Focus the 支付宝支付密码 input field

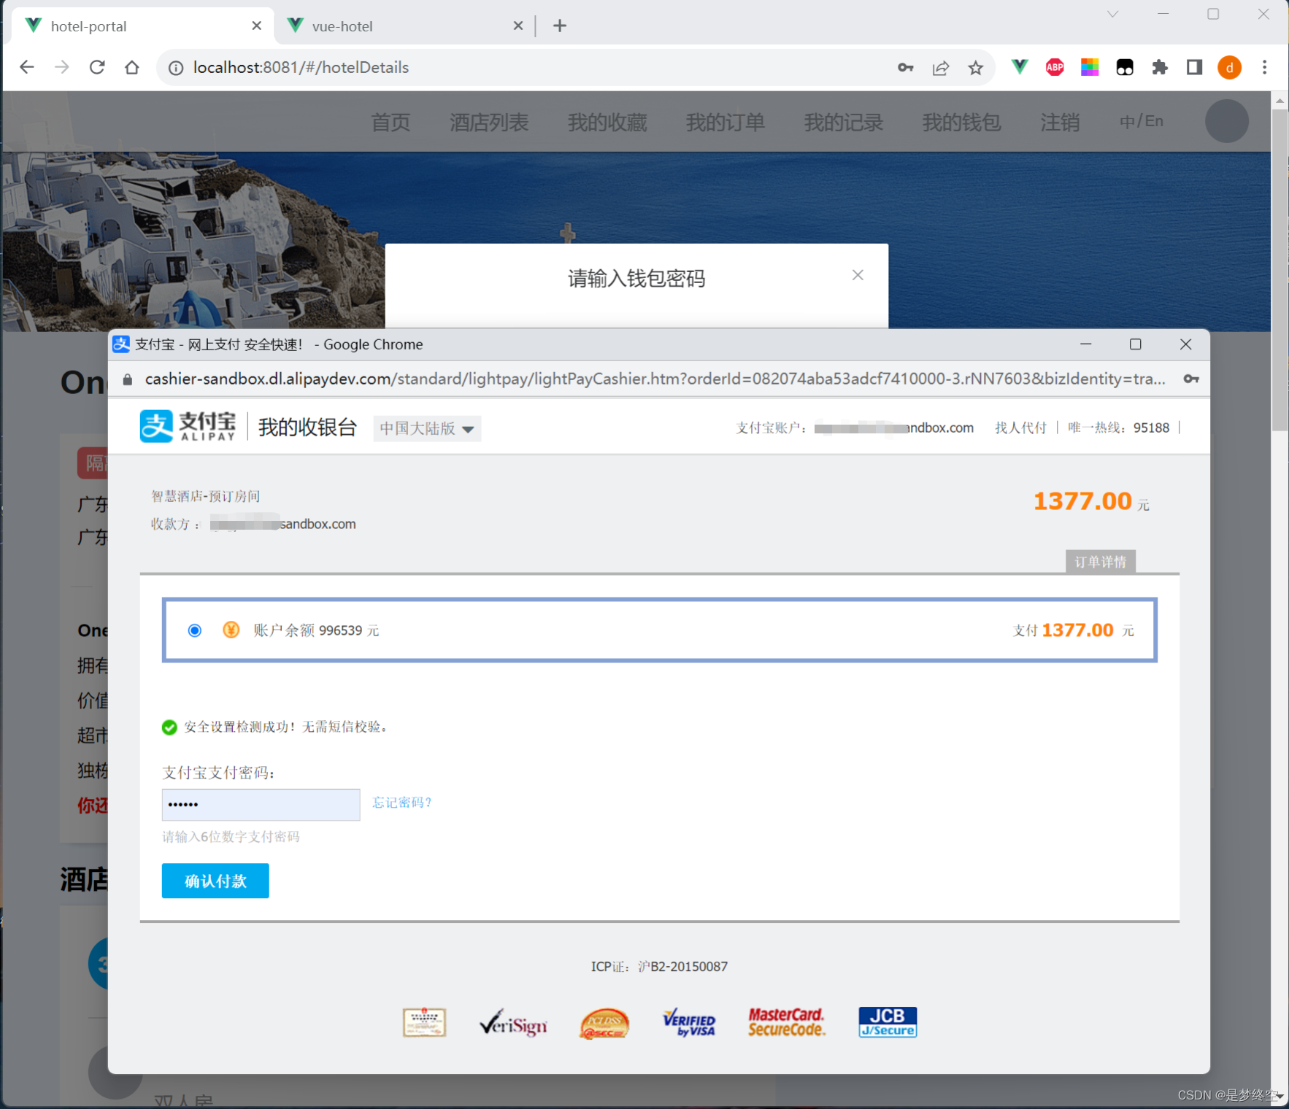[261, 805]
